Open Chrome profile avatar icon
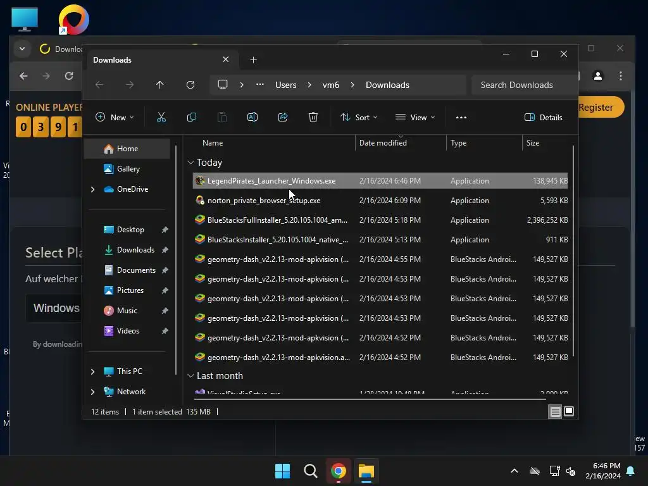Image resolution: width=648 pixels, height=486 pixels. coord(597,76)
